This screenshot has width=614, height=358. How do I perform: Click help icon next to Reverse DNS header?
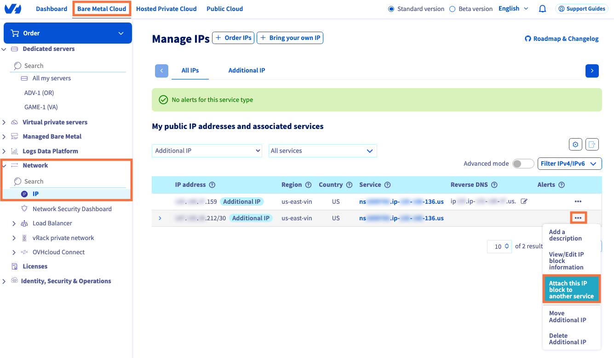(494, 185)
